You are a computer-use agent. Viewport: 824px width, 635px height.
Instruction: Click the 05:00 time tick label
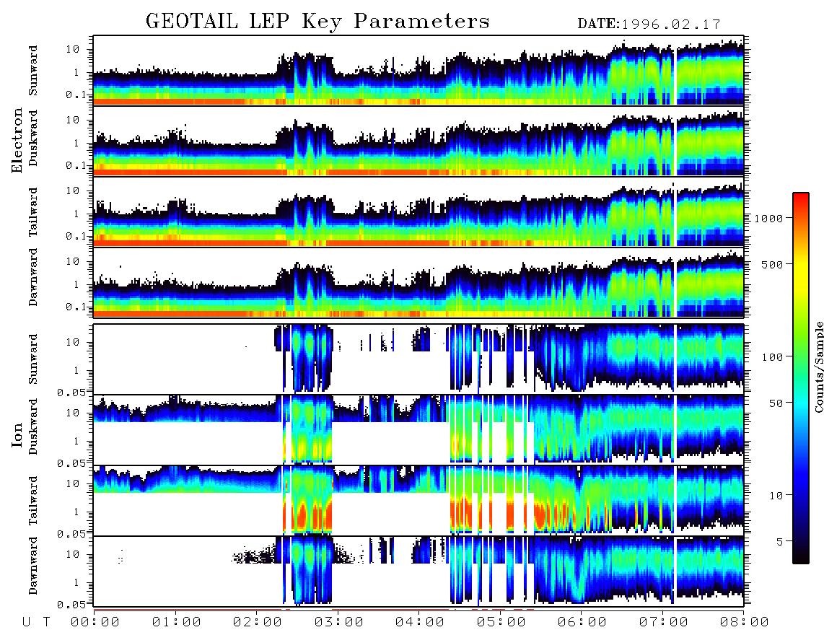click(501, 623)
